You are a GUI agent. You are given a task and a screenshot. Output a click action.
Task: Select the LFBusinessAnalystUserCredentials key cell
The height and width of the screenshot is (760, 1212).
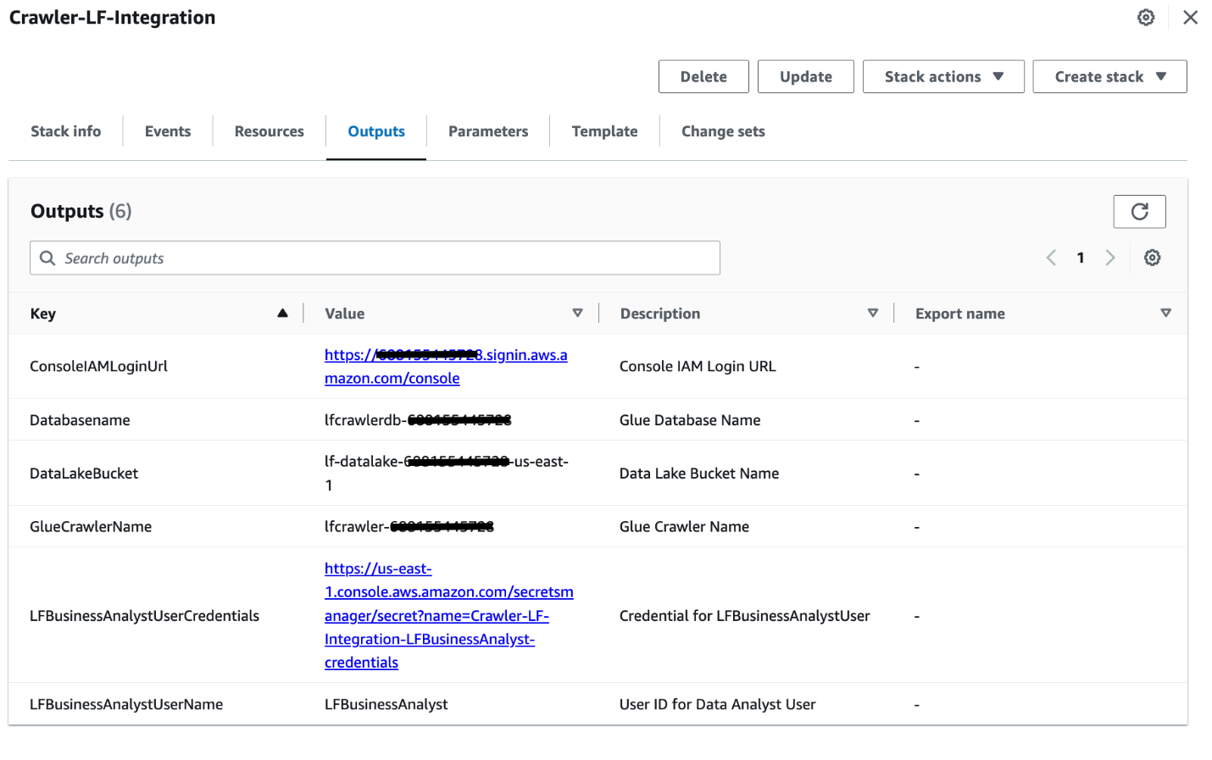pos(144,616)
